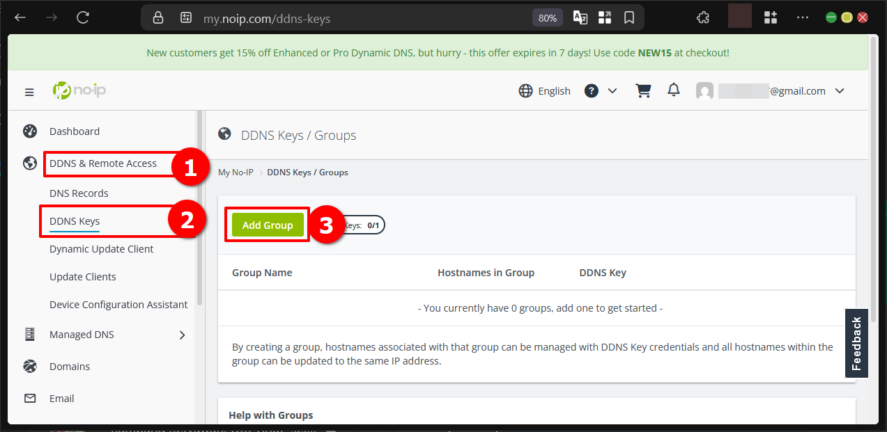Click the 80% zoom badge in address bar
Image resolution: width=887 pixels, height=432 pixels.
pyautogui.click(x=547, y=17)
